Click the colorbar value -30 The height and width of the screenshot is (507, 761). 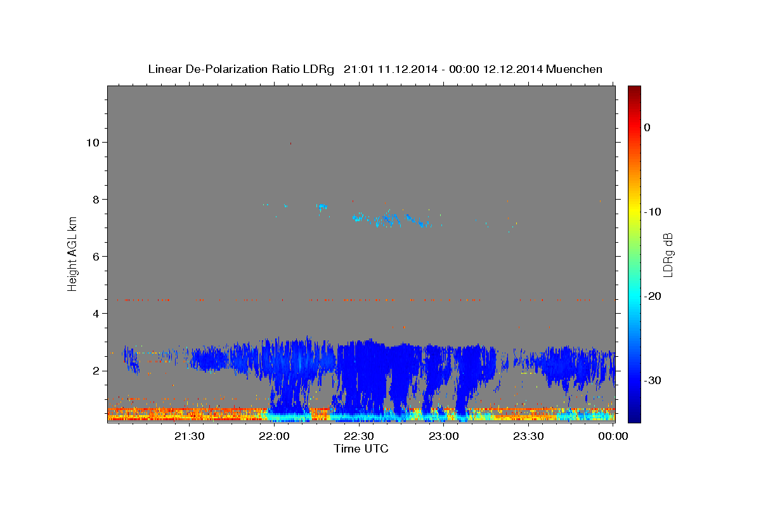click(653, 380)
